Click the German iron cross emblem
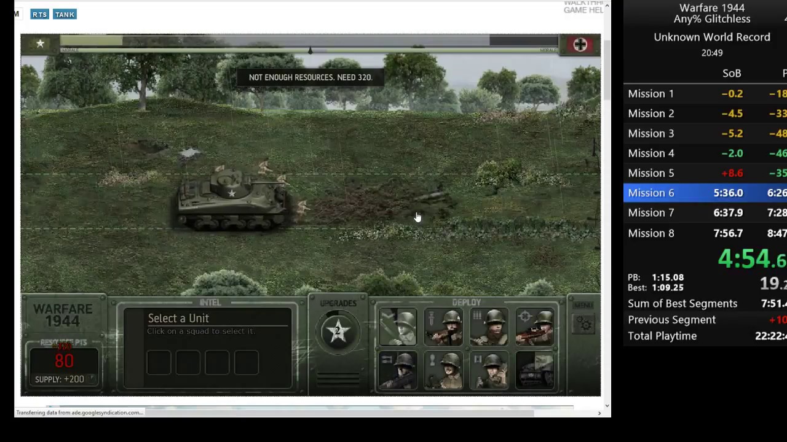787x442 pixels. [x=580, y=44]
